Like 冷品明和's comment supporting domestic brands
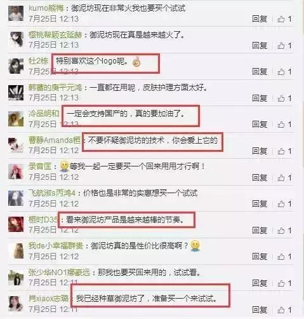 pyautogui.click(x=284, y=125)
